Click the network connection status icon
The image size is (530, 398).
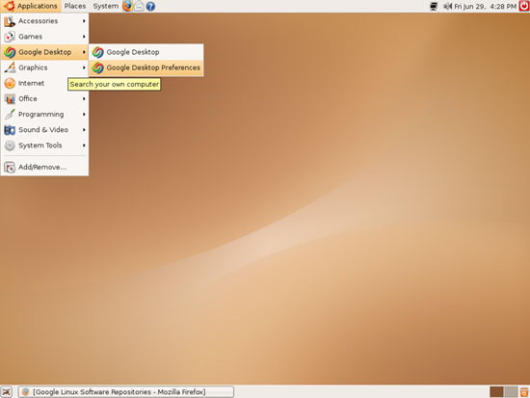[434, 6]
